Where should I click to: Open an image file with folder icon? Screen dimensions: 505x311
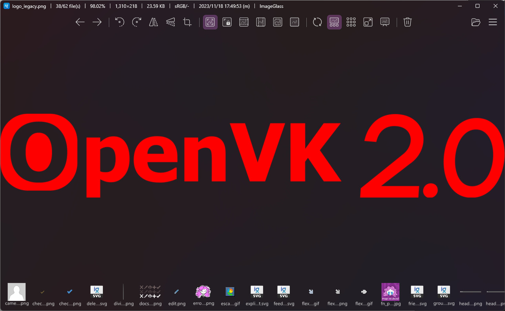tap(476, 22)
